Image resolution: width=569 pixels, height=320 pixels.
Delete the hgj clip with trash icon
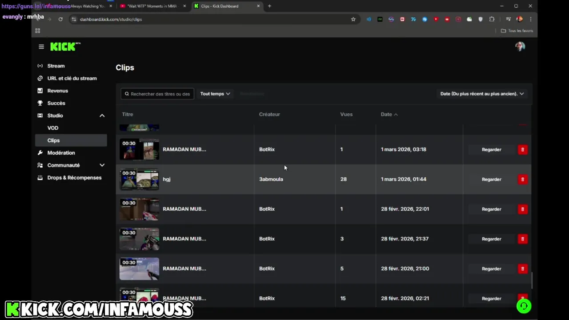pos(523,180)
